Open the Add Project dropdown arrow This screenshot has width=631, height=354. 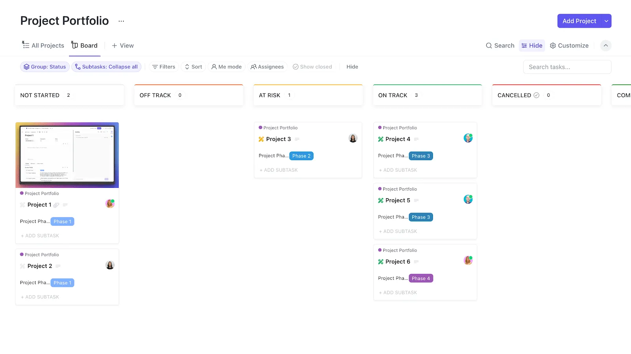(606, 21)
